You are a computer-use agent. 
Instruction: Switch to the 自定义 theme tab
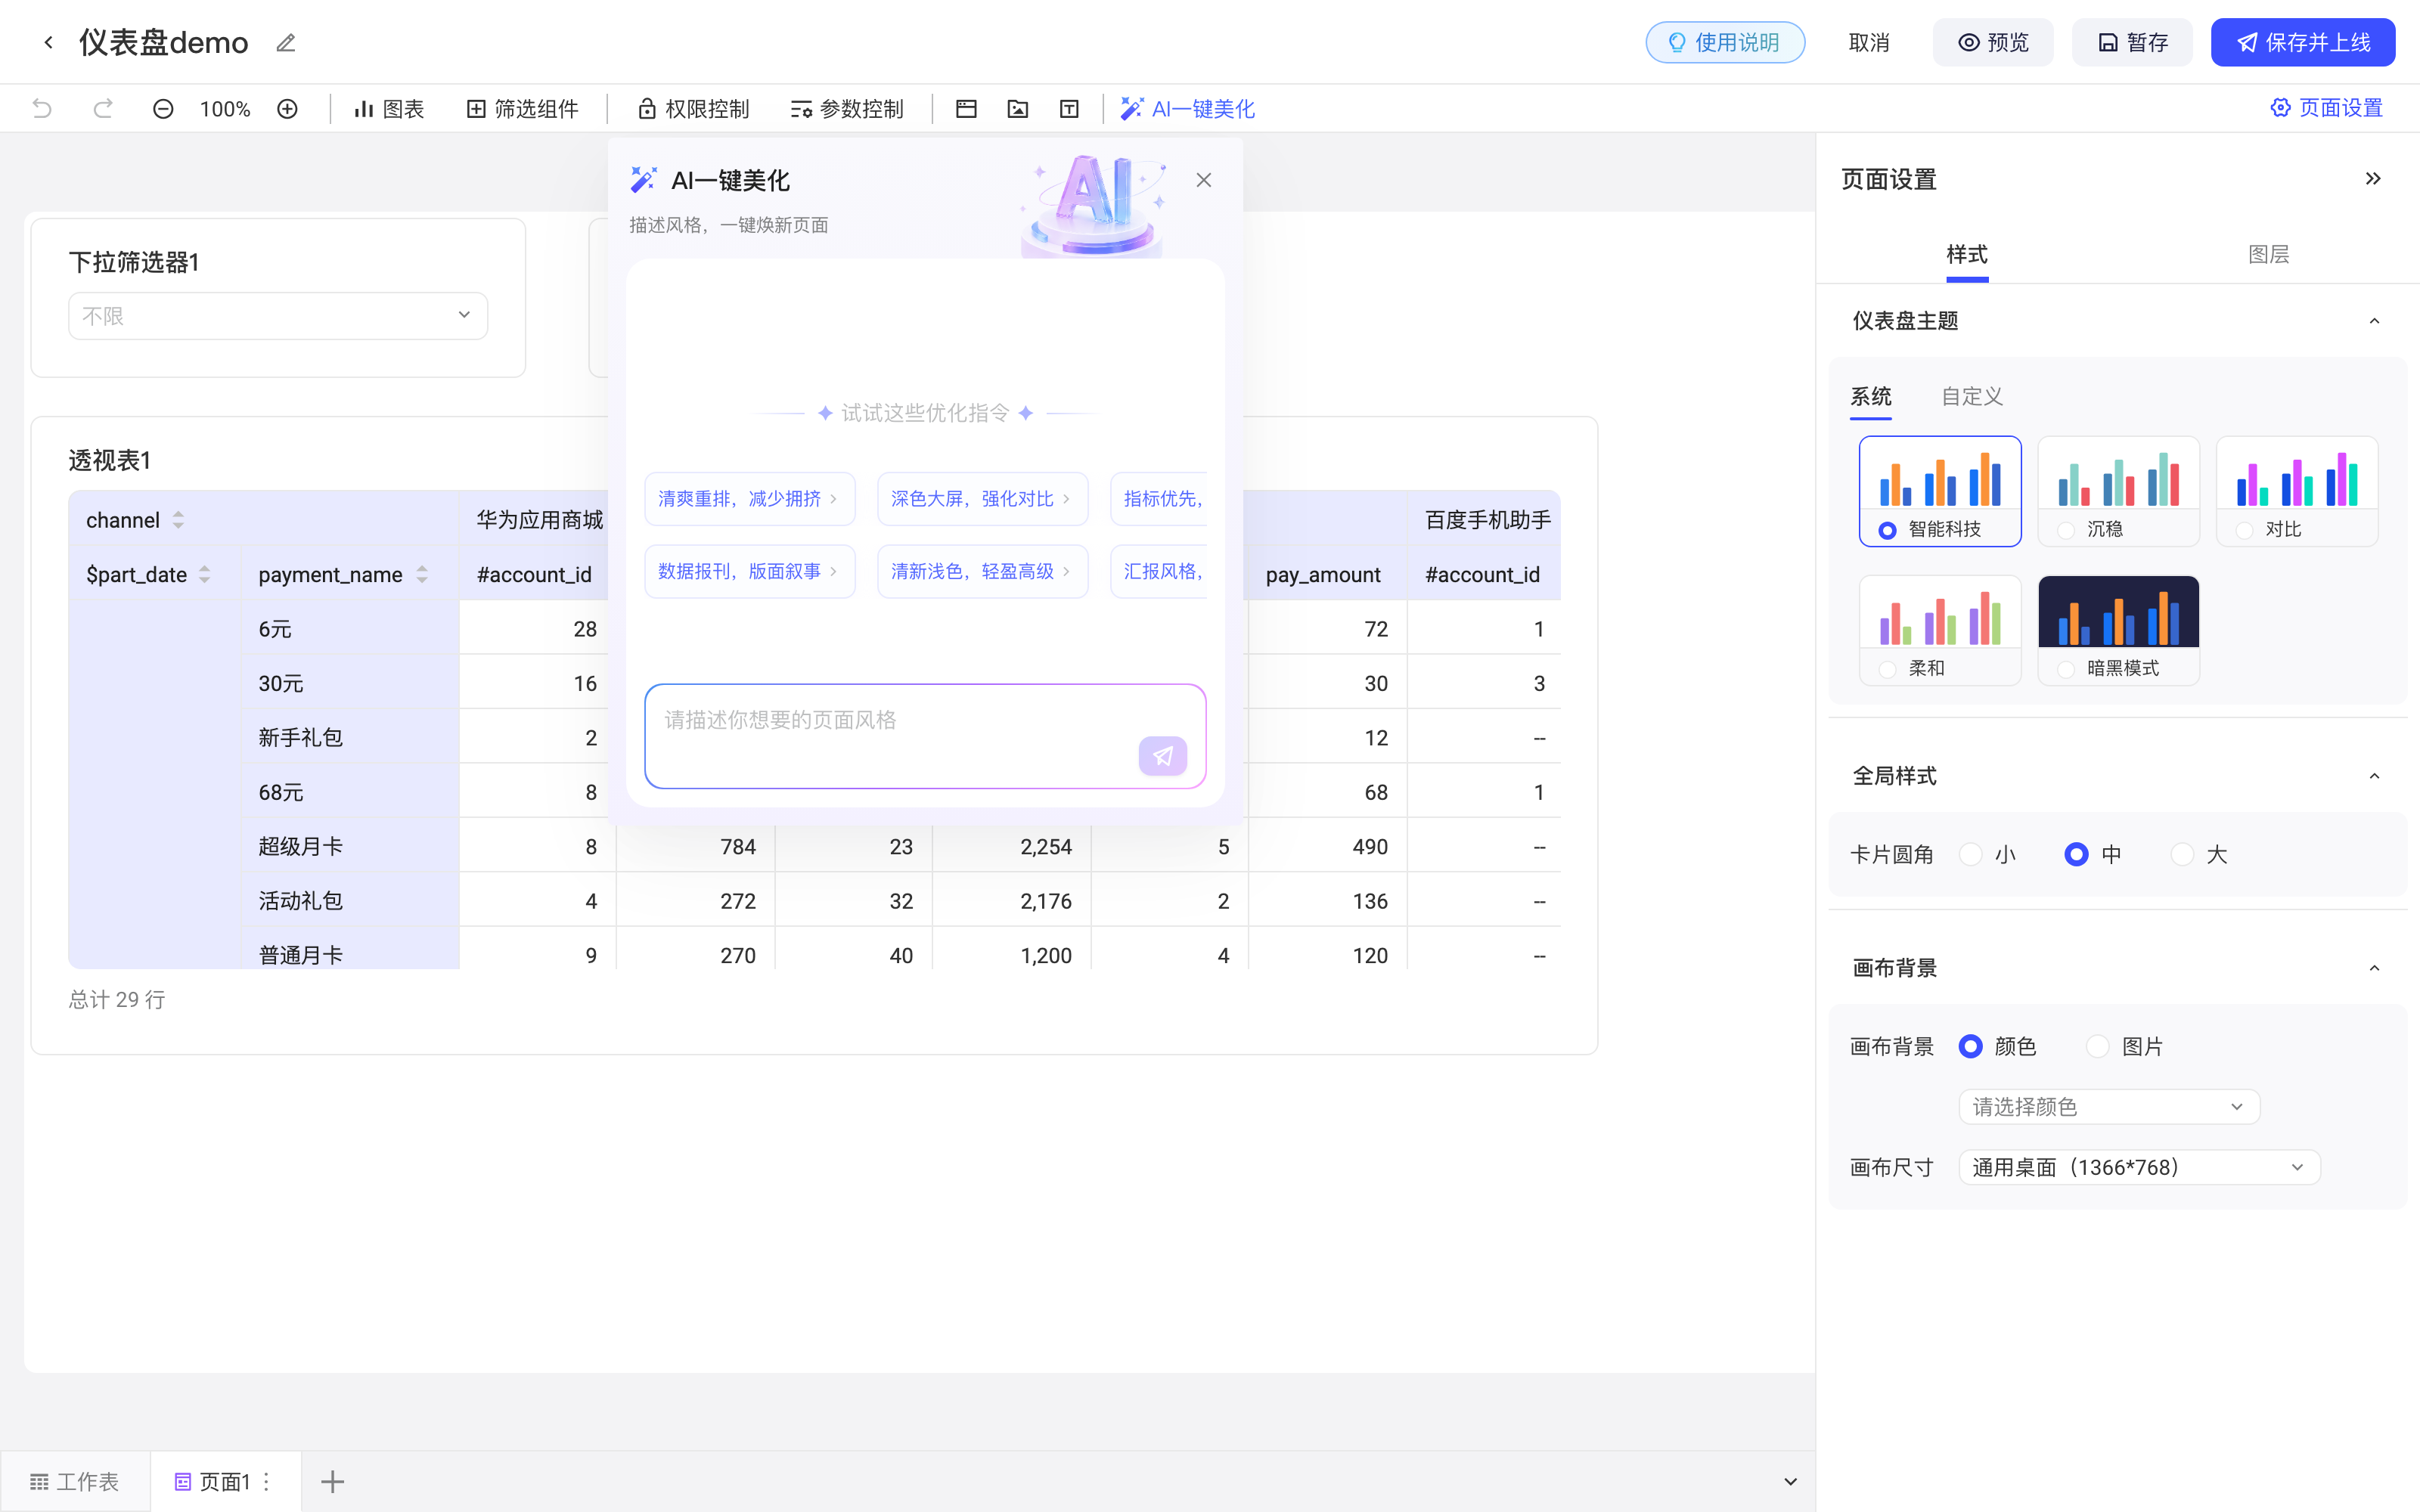[1972, 396]
